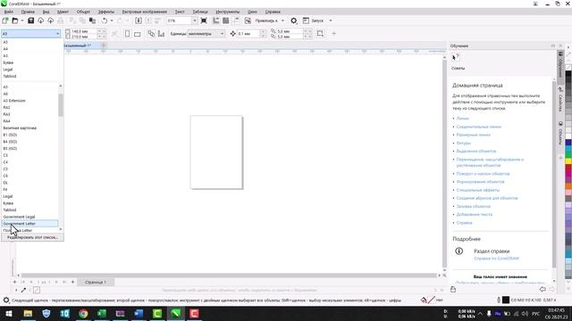
Task: Click the lock icon below learning panel
Action: [x=453, y=289]
